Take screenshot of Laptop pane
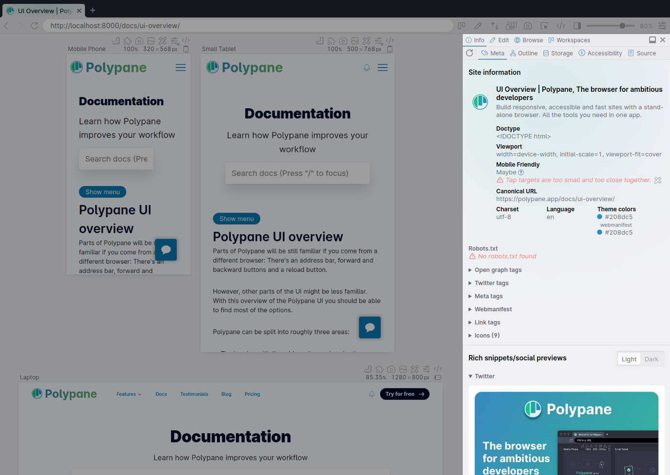Image resolution: width=670 pixels, height=475 pixels. click(391, 369)
